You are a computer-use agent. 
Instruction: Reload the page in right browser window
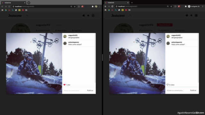pyautogui.click(x=112, y=6)
